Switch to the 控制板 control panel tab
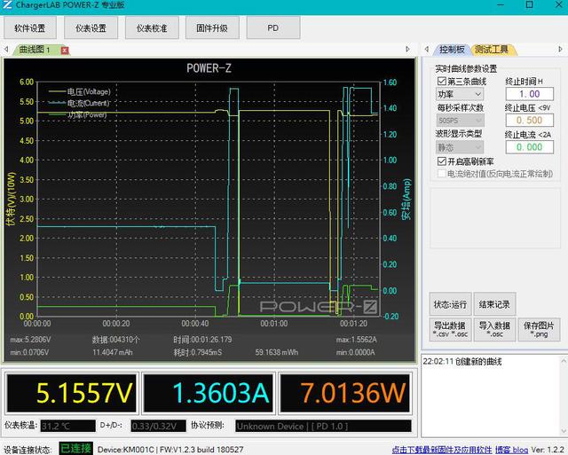Viewport: 568px width, 455px height. point(452,50)
